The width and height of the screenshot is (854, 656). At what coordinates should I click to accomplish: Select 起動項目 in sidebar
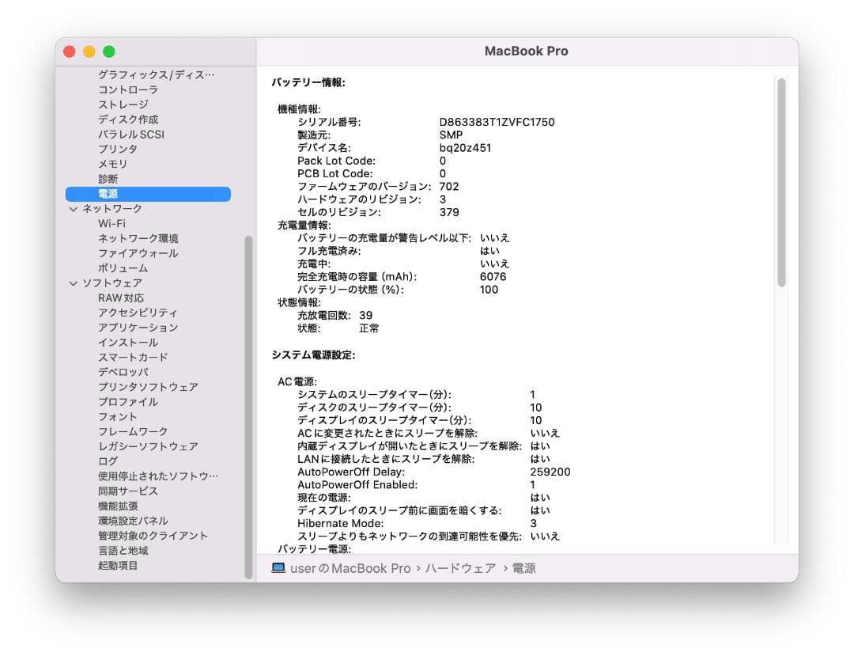click(x=118, y=566)
